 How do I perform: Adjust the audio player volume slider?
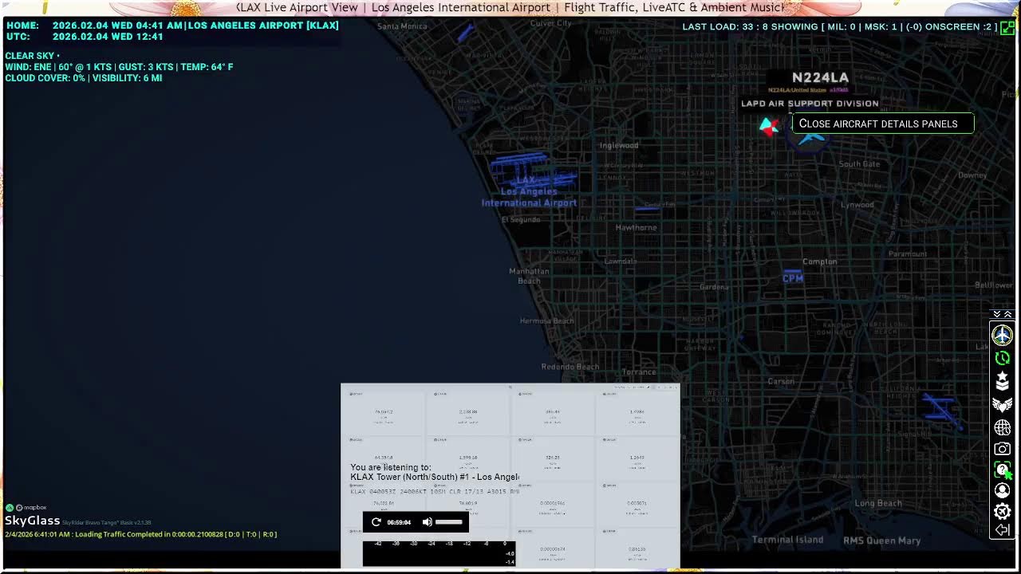click(449, 522)
